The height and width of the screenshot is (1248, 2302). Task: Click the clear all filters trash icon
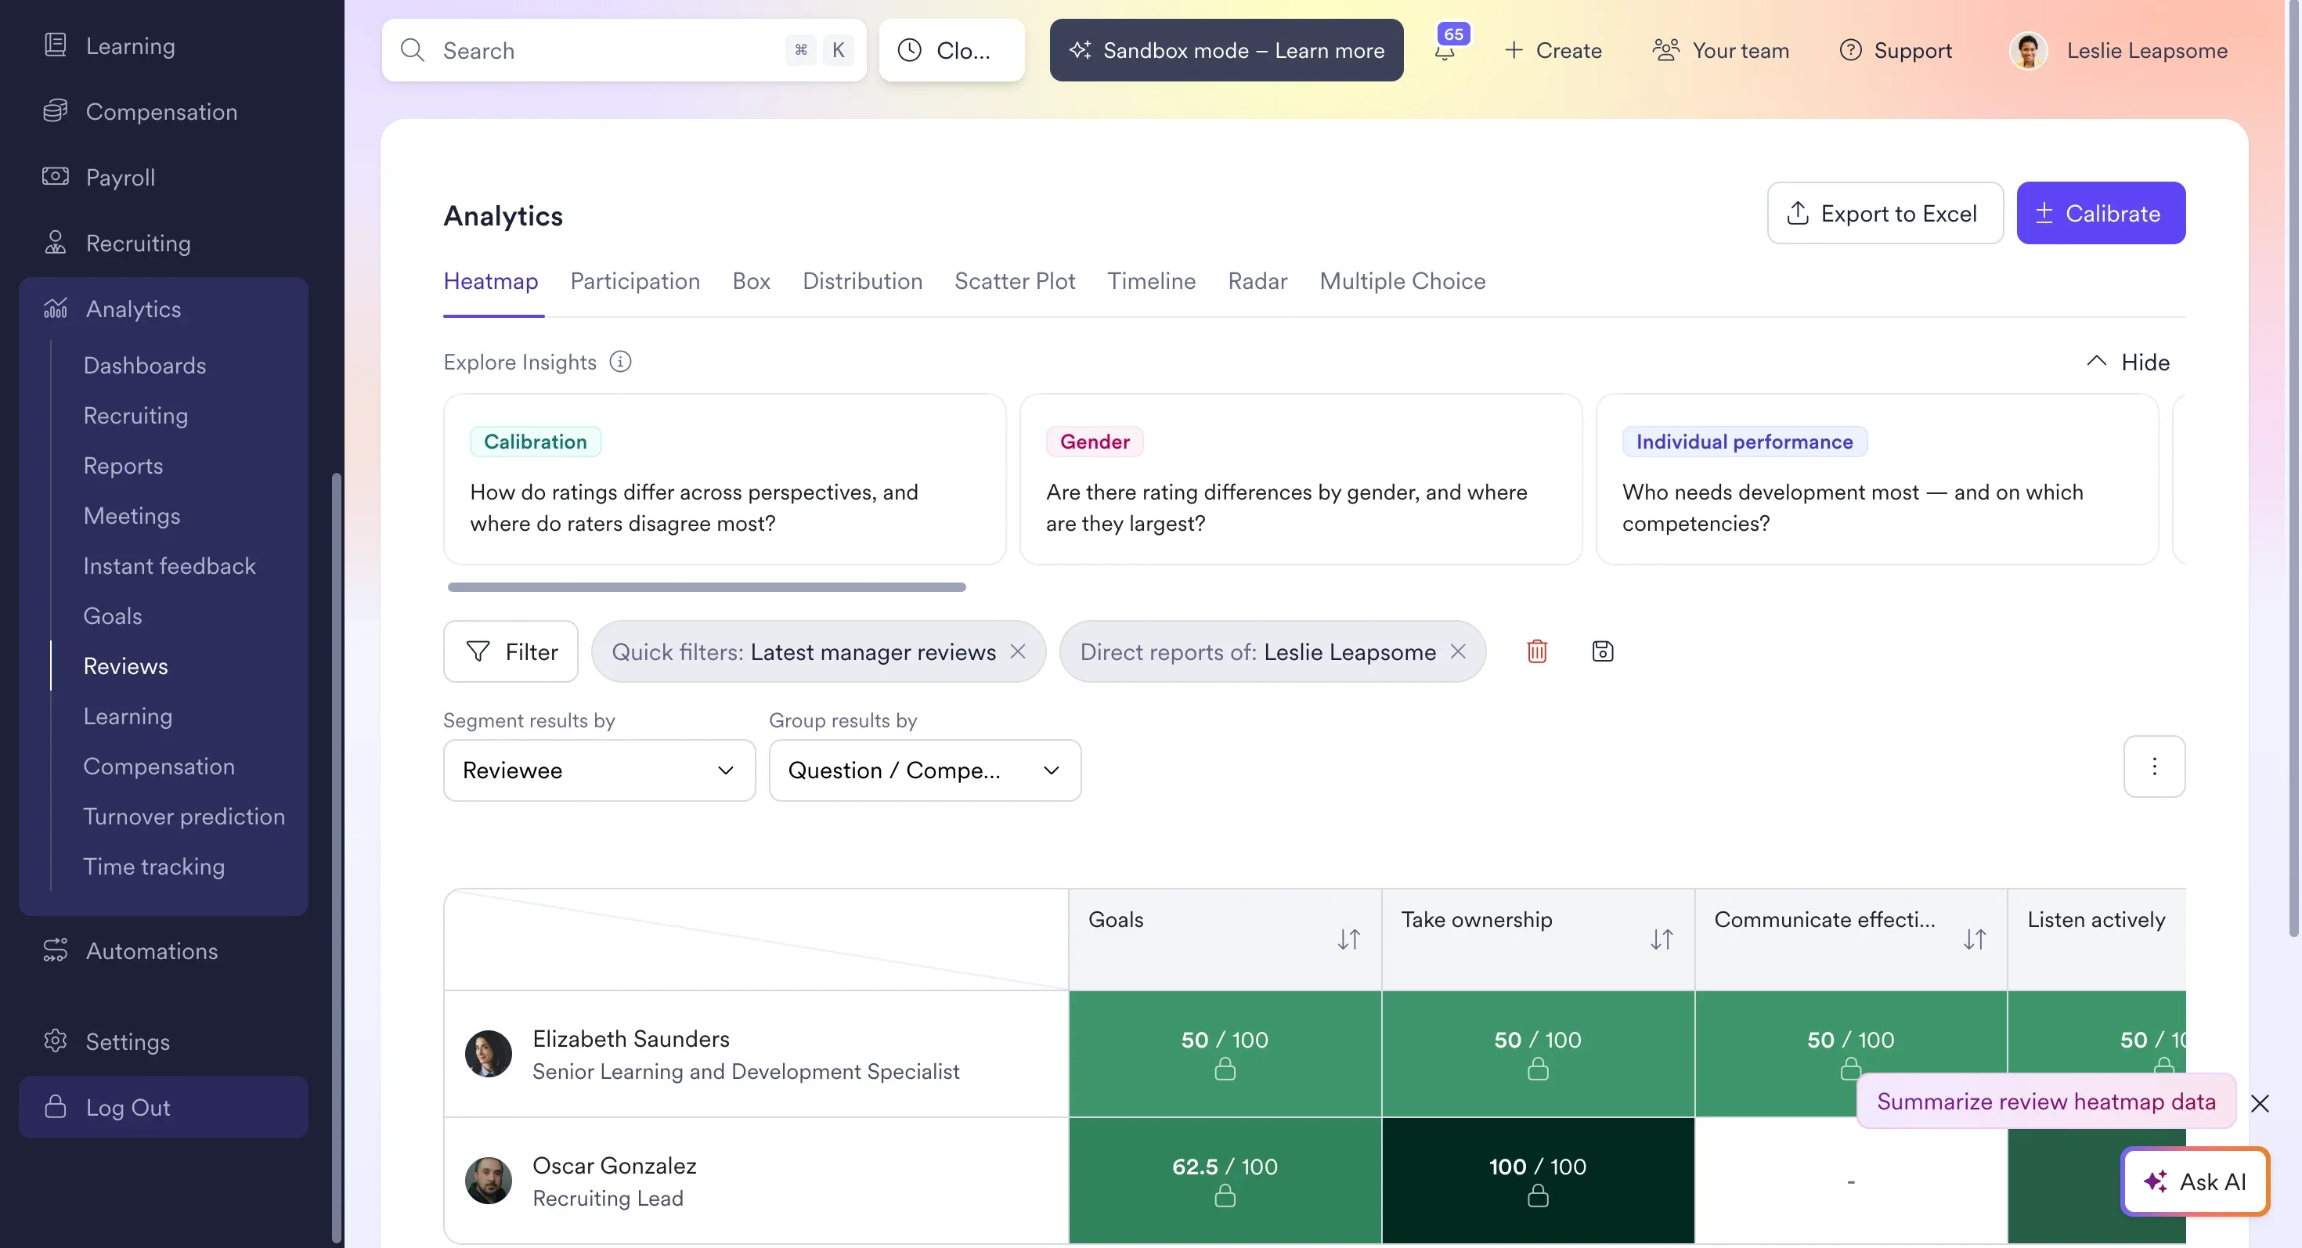tap(1537, 651)
